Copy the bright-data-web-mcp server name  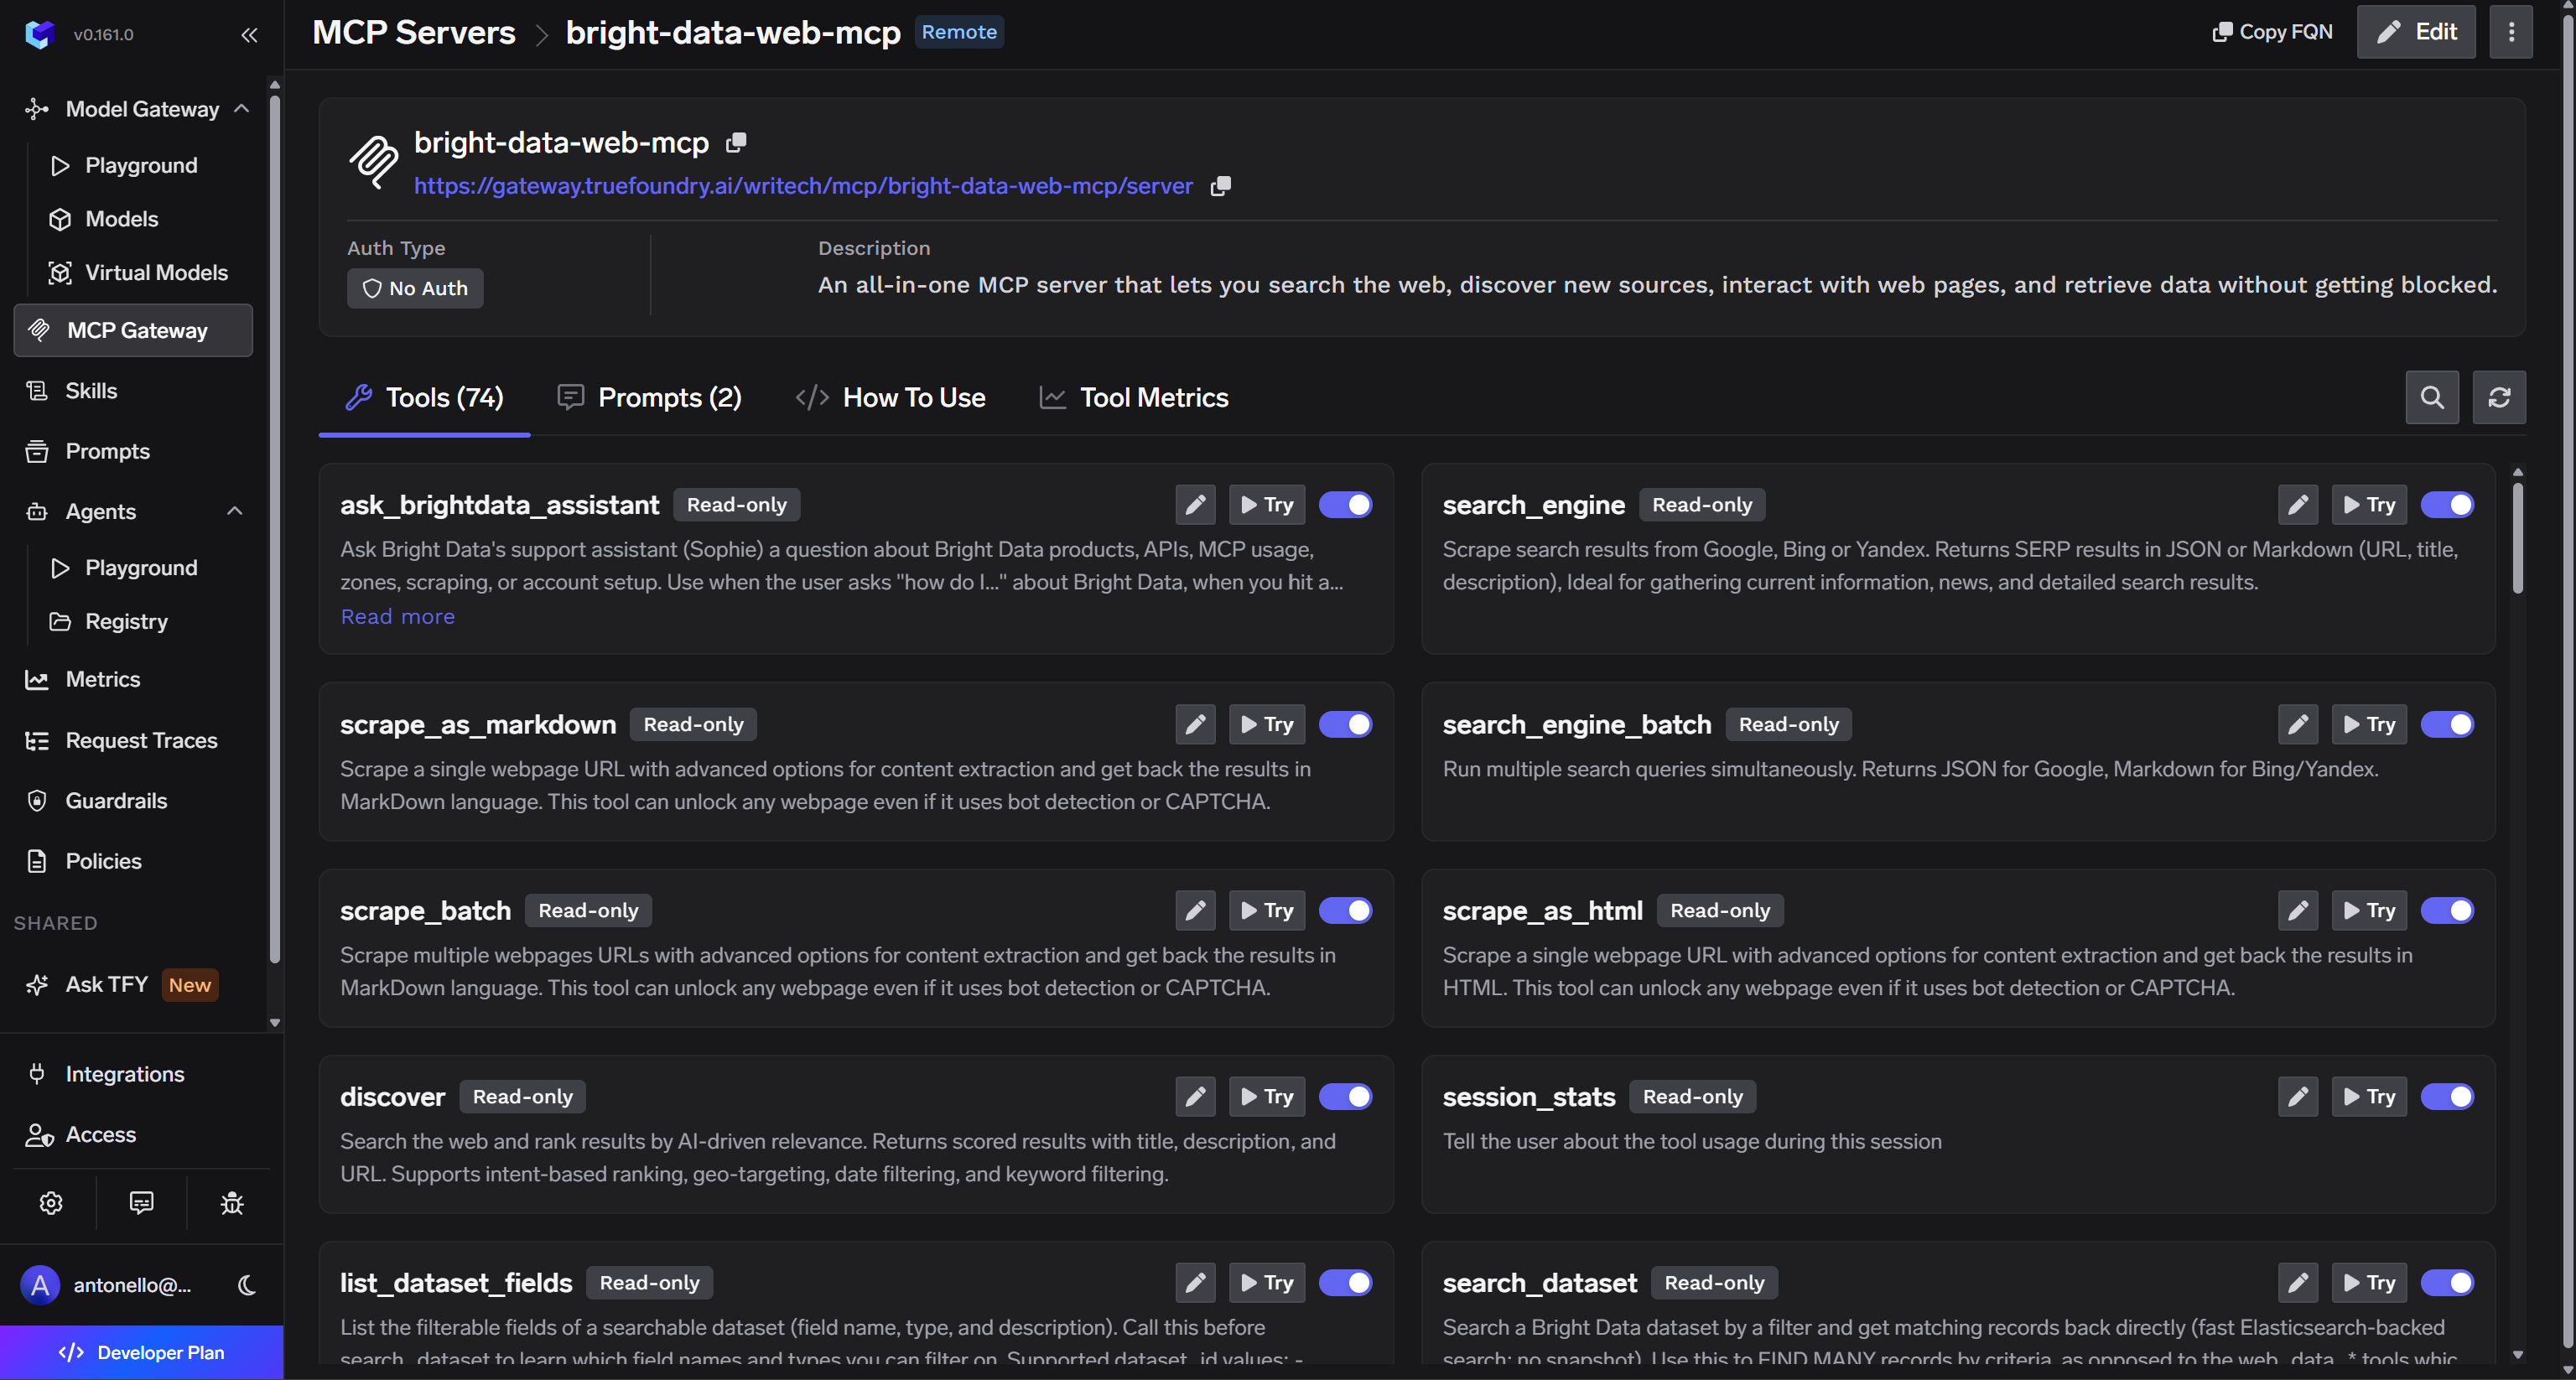[736, 143]
